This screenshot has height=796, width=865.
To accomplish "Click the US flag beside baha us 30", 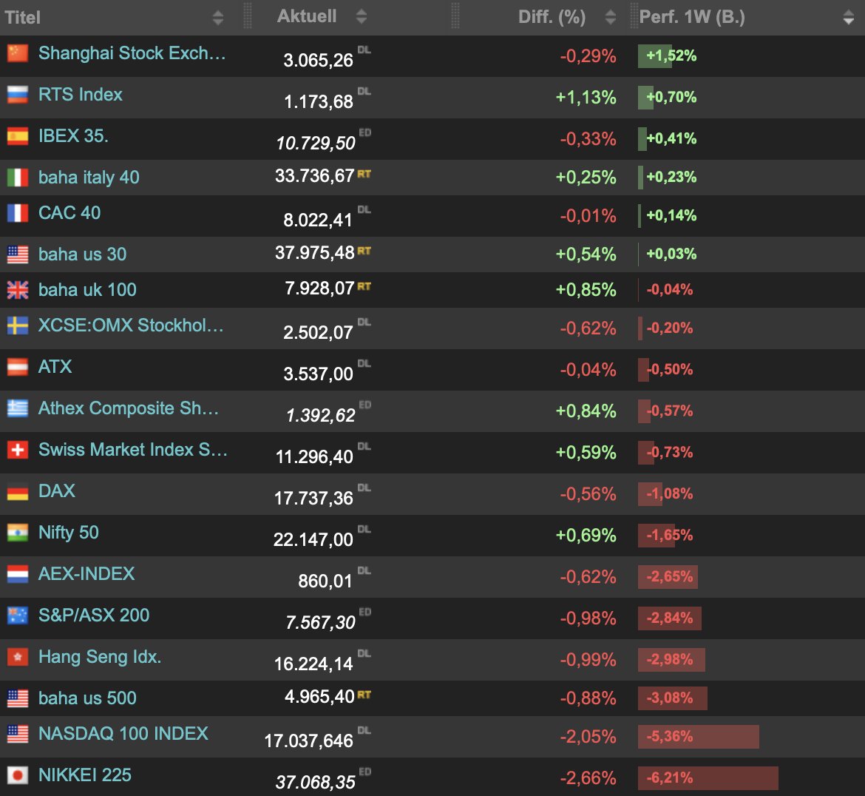I will 18,254.
